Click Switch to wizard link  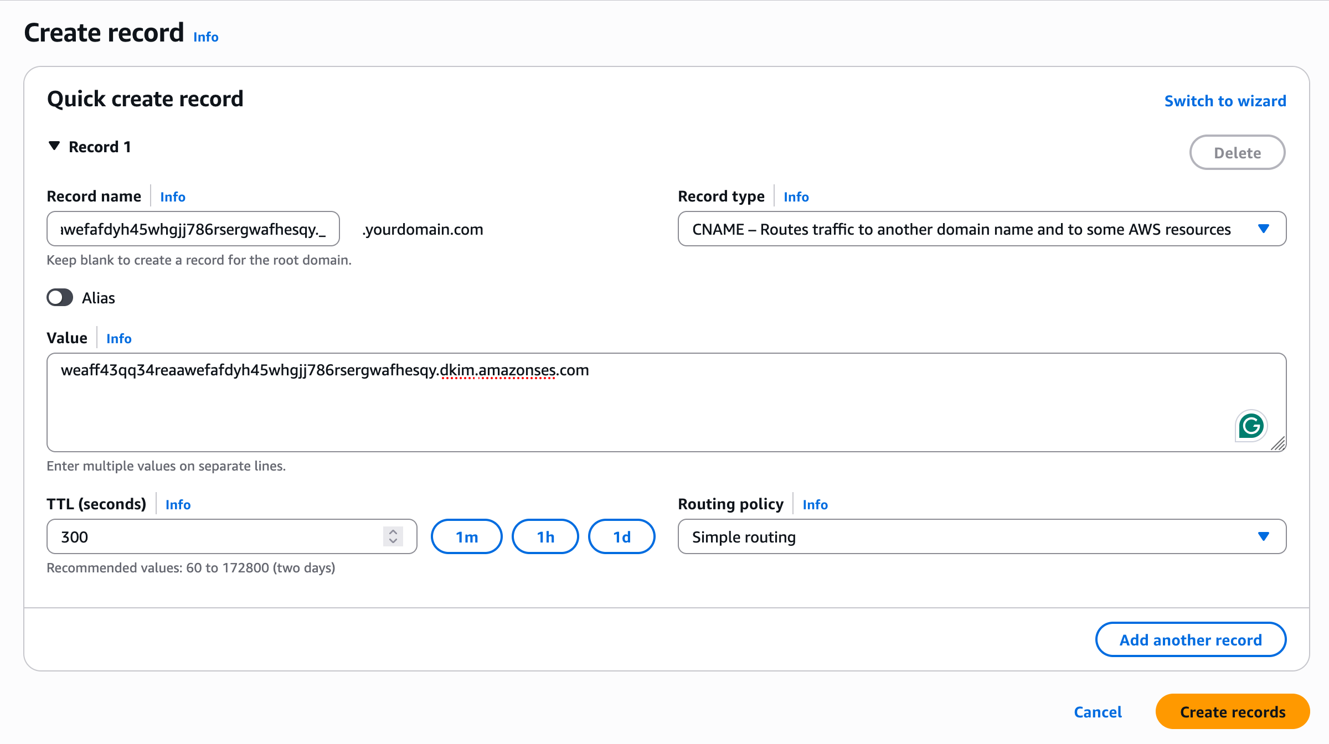tap(1225, 101)
